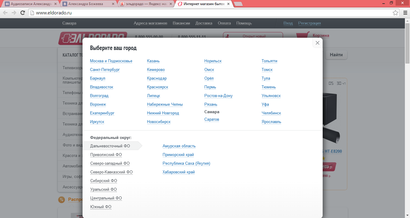Select city Екатеринбург
This screenshot has height=218, width=410.
tap(102, 113)
